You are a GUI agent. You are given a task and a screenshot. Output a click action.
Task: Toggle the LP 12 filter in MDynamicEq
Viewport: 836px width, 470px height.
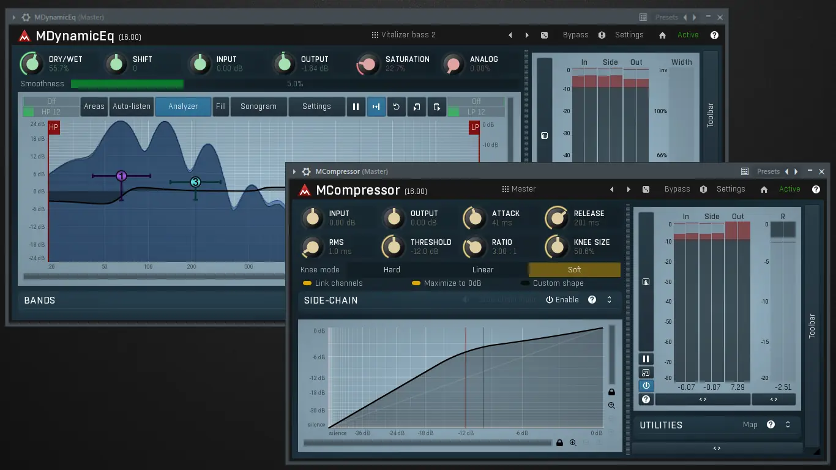click(476, 112)
